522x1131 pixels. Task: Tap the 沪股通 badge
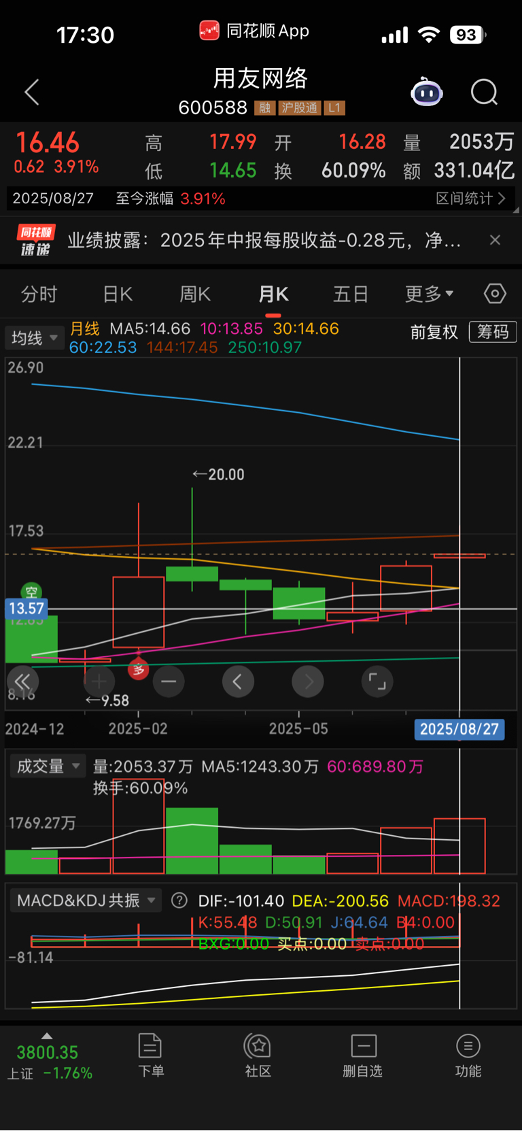[299, 108]
